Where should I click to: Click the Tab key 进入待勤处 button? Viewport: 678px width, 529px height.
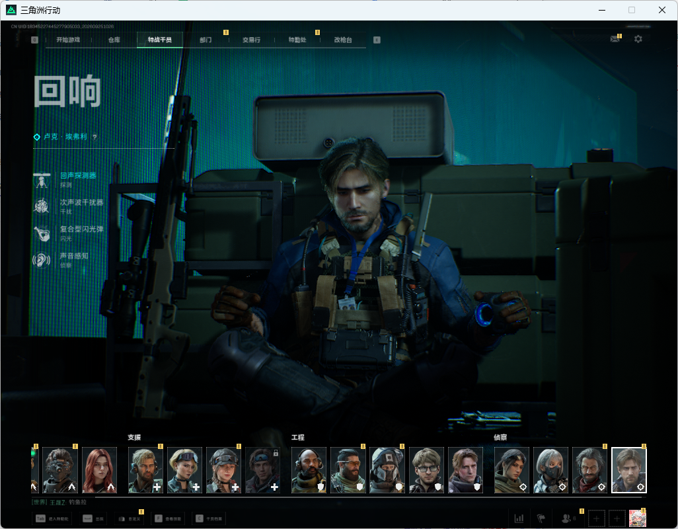tap(52, 518)
